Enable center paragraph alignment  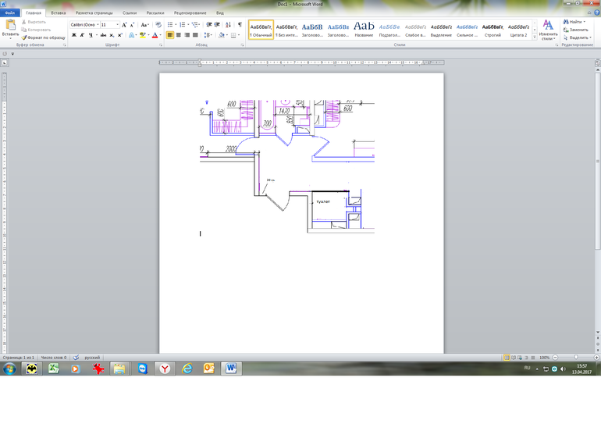(x=179, y=35)
